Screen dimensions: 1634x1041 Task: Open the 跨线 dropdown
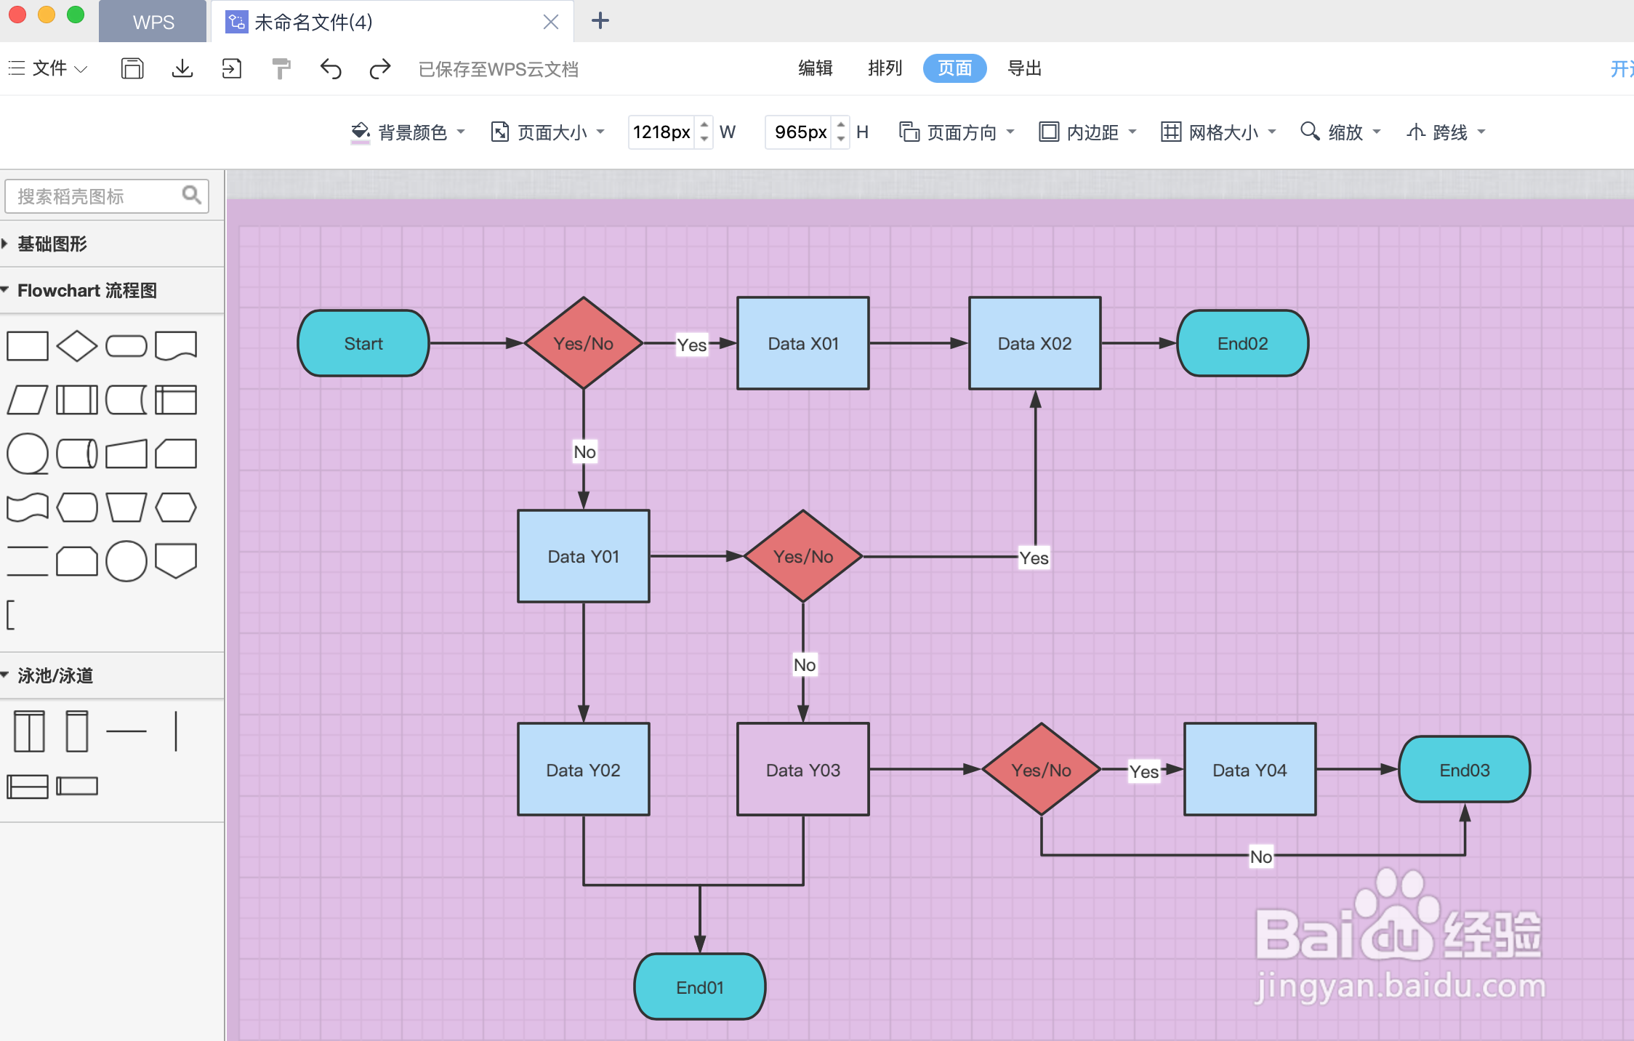1446,132
